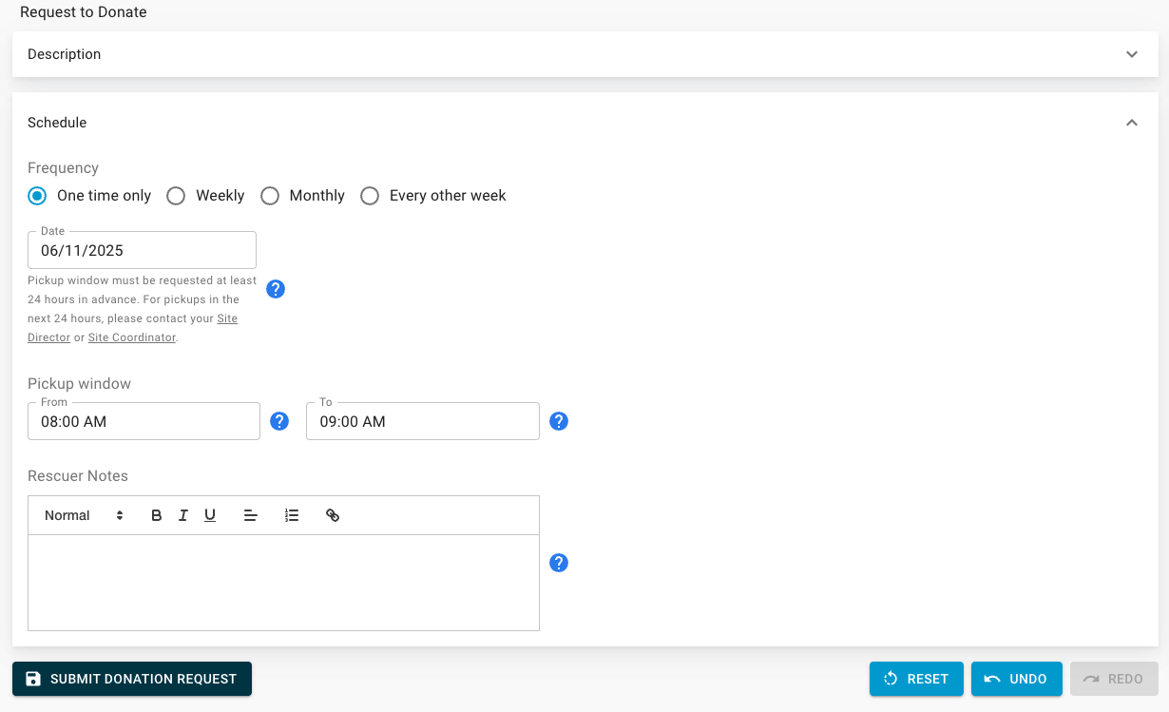Show help for pickup From time
This screenshot has width=1169, height=712.
point(279,421)
